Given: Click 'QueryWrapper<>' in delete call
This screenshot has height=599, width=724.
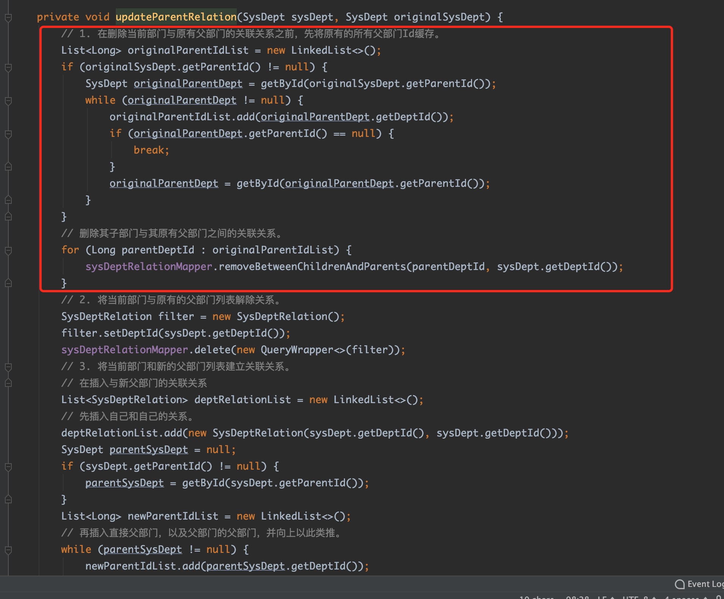Looking at the screenshot, I should pos(303,350).
